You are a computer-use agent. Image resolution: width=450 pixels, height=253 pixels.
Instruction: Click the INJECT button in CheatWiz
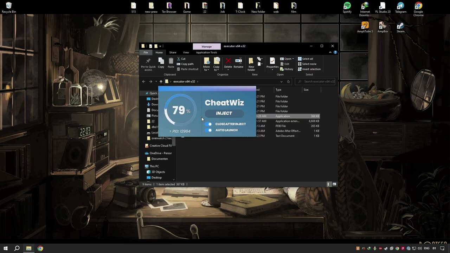tap(224, 113)
